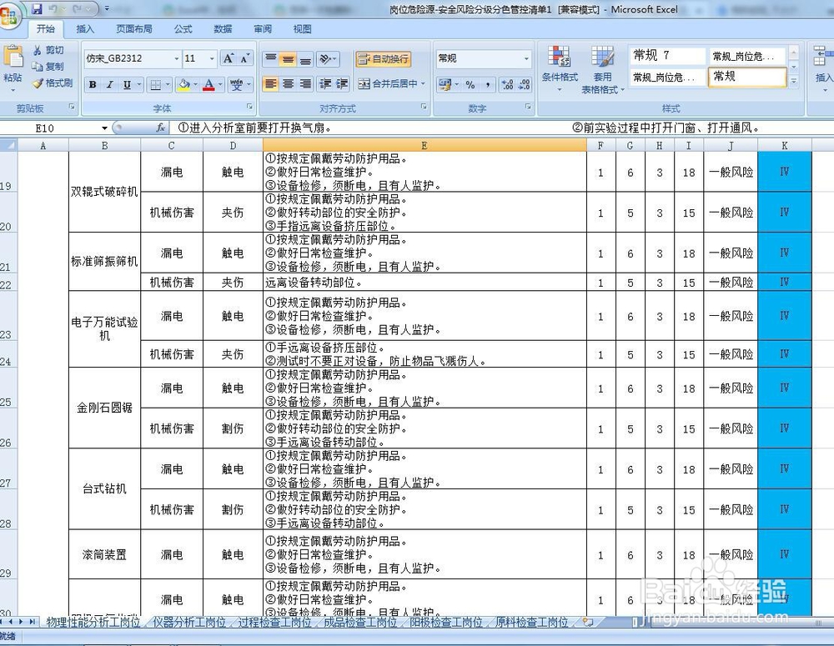The width and height of the screenshot is (834, 646).
Task: Open font group dialog launcher
Action: pos(249,107)
